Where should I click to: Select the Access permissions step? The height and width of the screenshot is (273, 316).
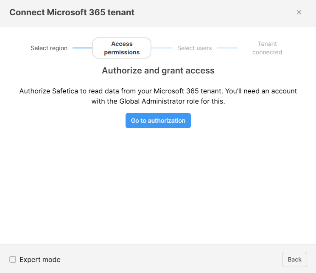[x=122, y=48]
